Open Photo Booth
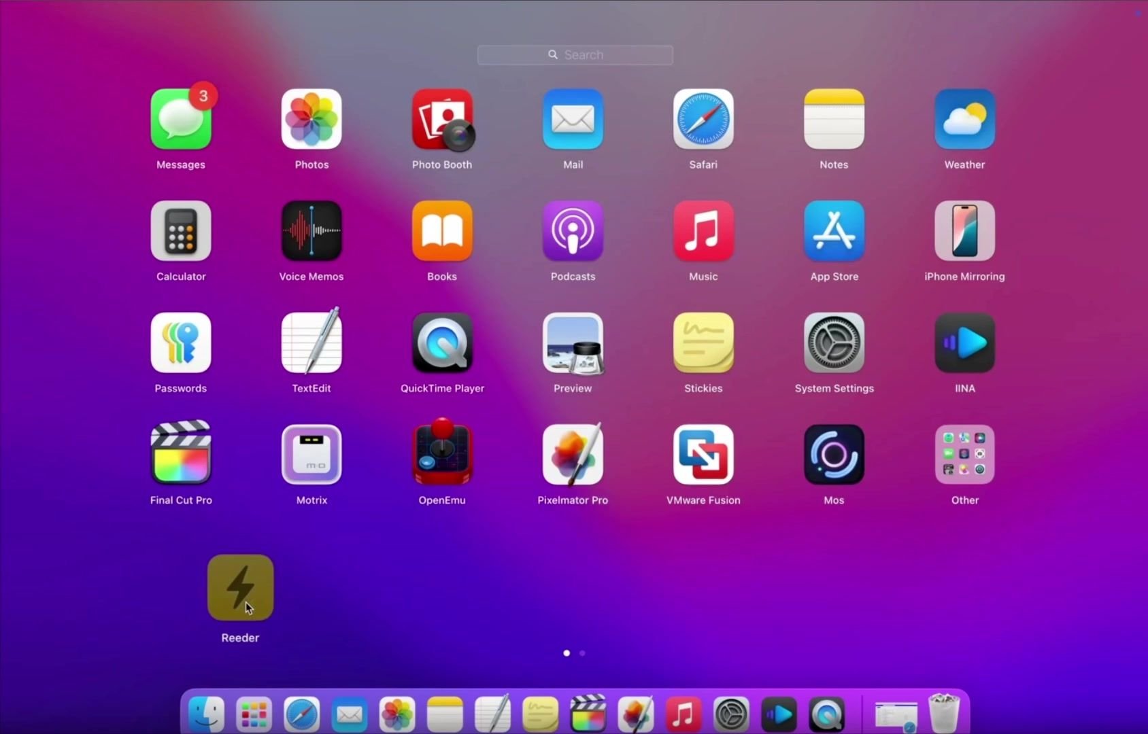Image resolution: width=1148 pixels, height=734 pixels. click(442, 119)
